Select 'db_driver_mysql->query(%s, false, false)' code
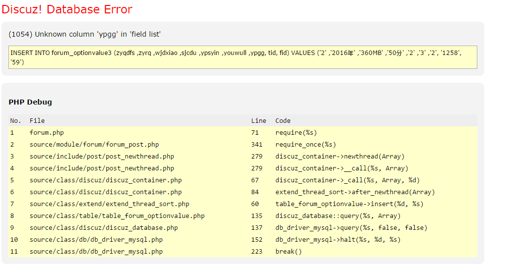The width and height of the screenshot is (531, 269). click(x=352, y=227)
